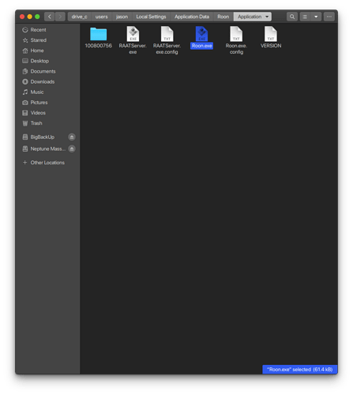Click the download arrow icon beside Downloads
The width and height of the screenshot is (353, 395).
click(x=25, y=81)
